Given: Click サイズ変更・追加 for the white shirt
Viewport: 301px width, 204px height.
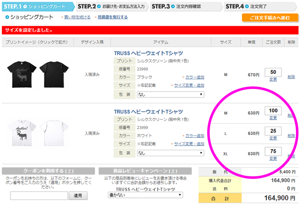Looking at the screenshot, I should point(189,144).
